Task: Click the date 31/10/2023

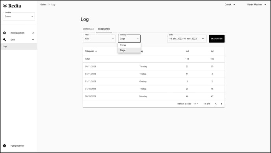Action: [90, 89]
